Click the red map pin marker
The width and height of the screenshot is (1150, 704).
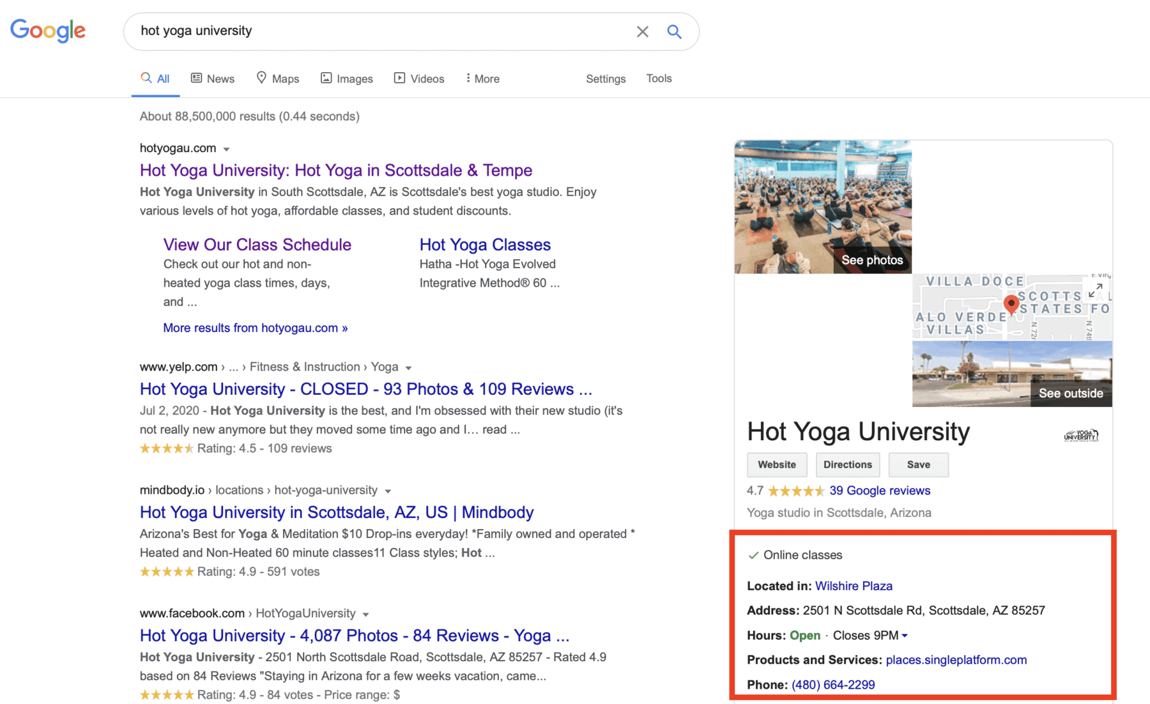coord(1011,303)
